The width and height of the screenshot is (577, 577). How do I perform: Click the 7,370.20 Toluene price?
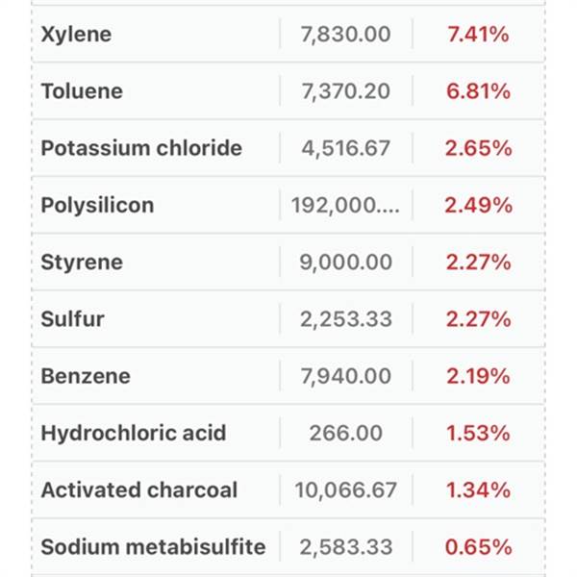345,91
